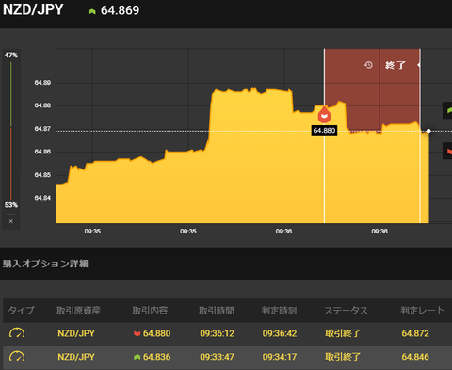
Task: Click the green up-arrow button at chart edge
Action: click(x=447, y=110)
